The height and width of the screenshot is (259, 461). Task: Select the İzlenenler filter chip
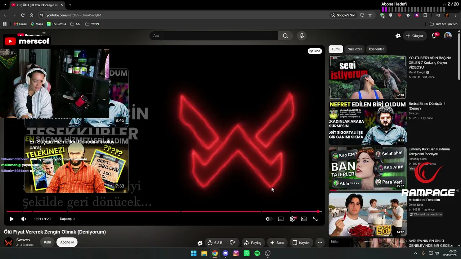tap(376, 49)
